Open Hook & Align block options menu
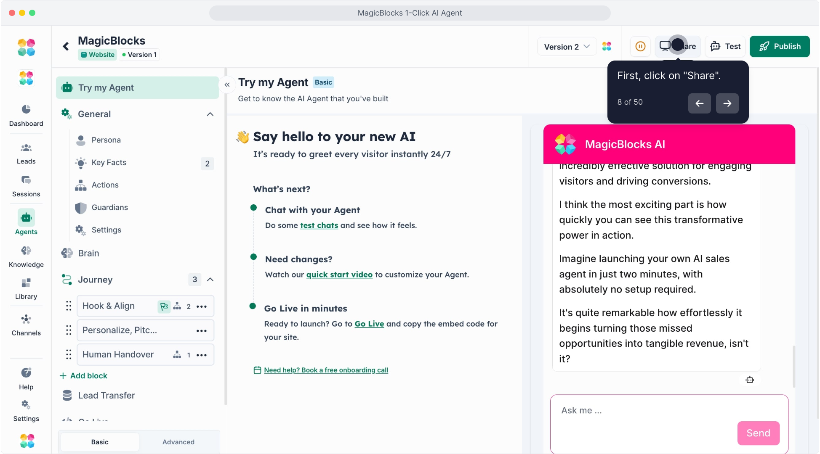 [x=202, y=306]
